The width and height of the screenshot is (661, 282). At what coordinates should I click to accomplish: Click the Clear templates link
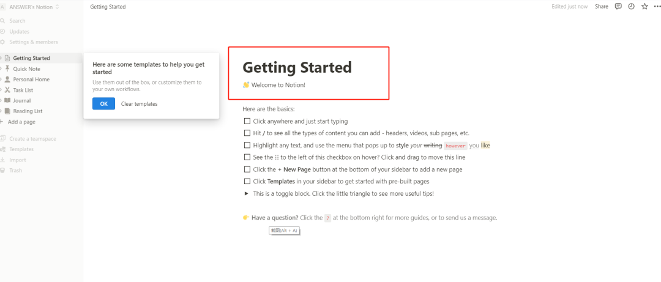(139, 104)
